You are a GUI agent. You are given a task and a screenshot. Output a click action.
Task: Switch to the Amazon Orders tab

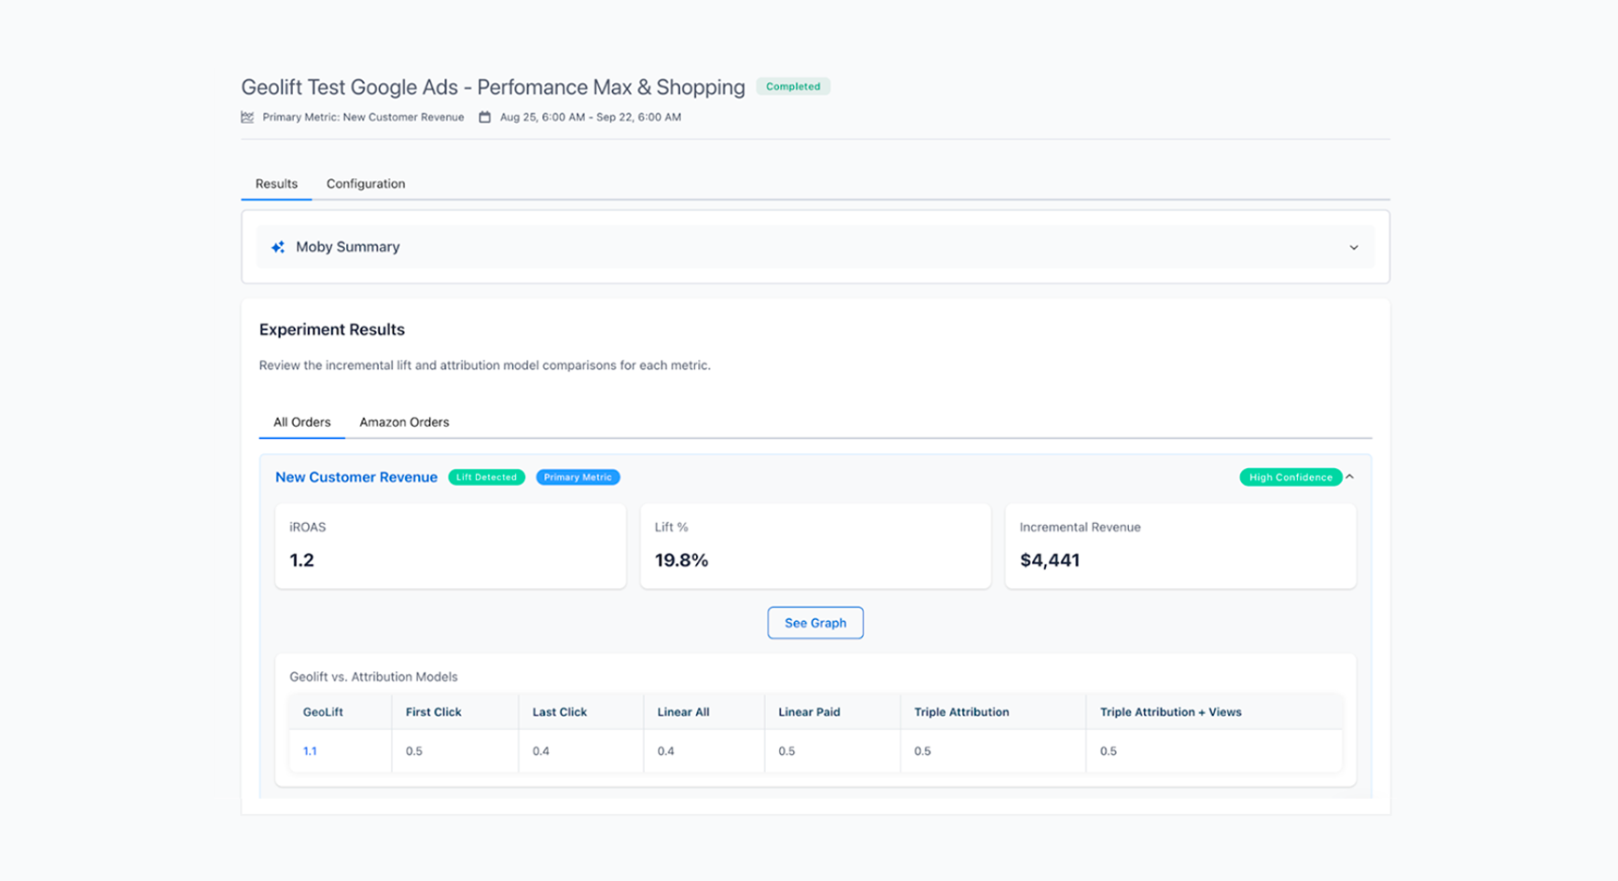coord(404,422)
